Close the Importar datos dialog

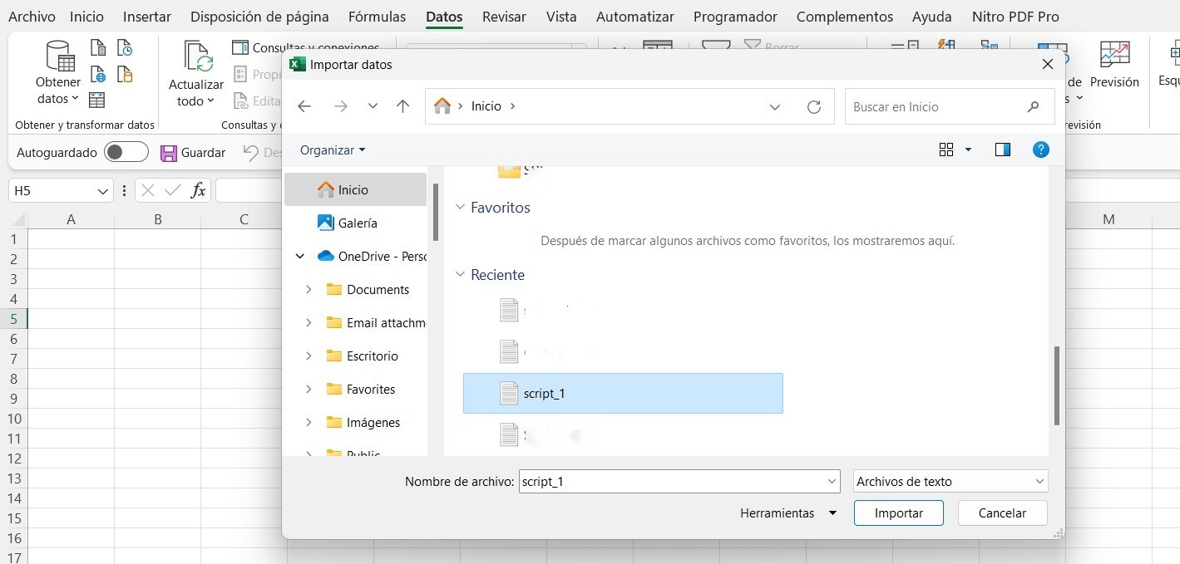click(x=1048, y=64)
